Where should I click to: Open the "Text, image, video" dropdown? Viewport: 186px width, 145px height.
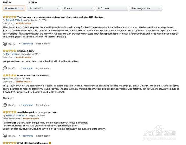(146, 8)
